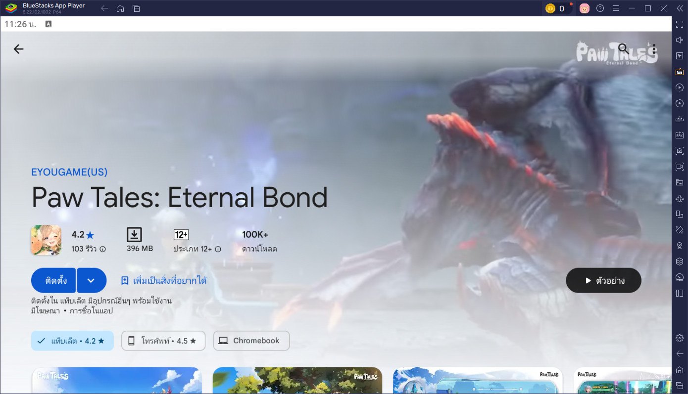688x394 pixels.
Task: Open recent apps icon in sidebar
Action: (680, 386)
